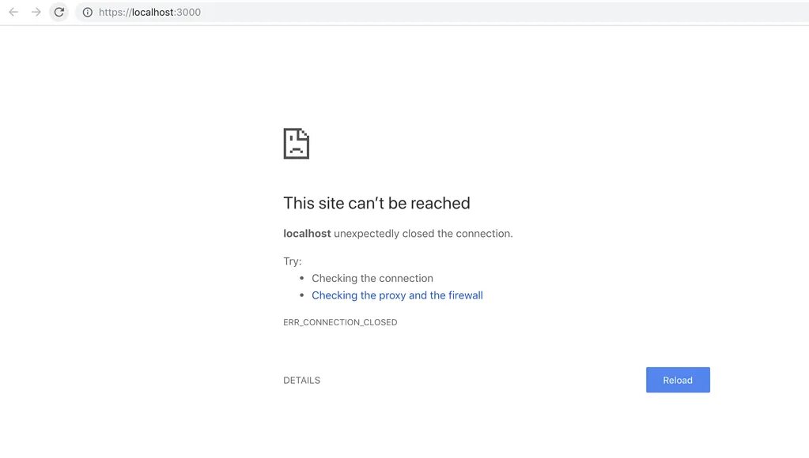The height and width of the screenshot is (458, 809).
Task: Click bullet before 'Checking the connection'
Action: [302, 278]
